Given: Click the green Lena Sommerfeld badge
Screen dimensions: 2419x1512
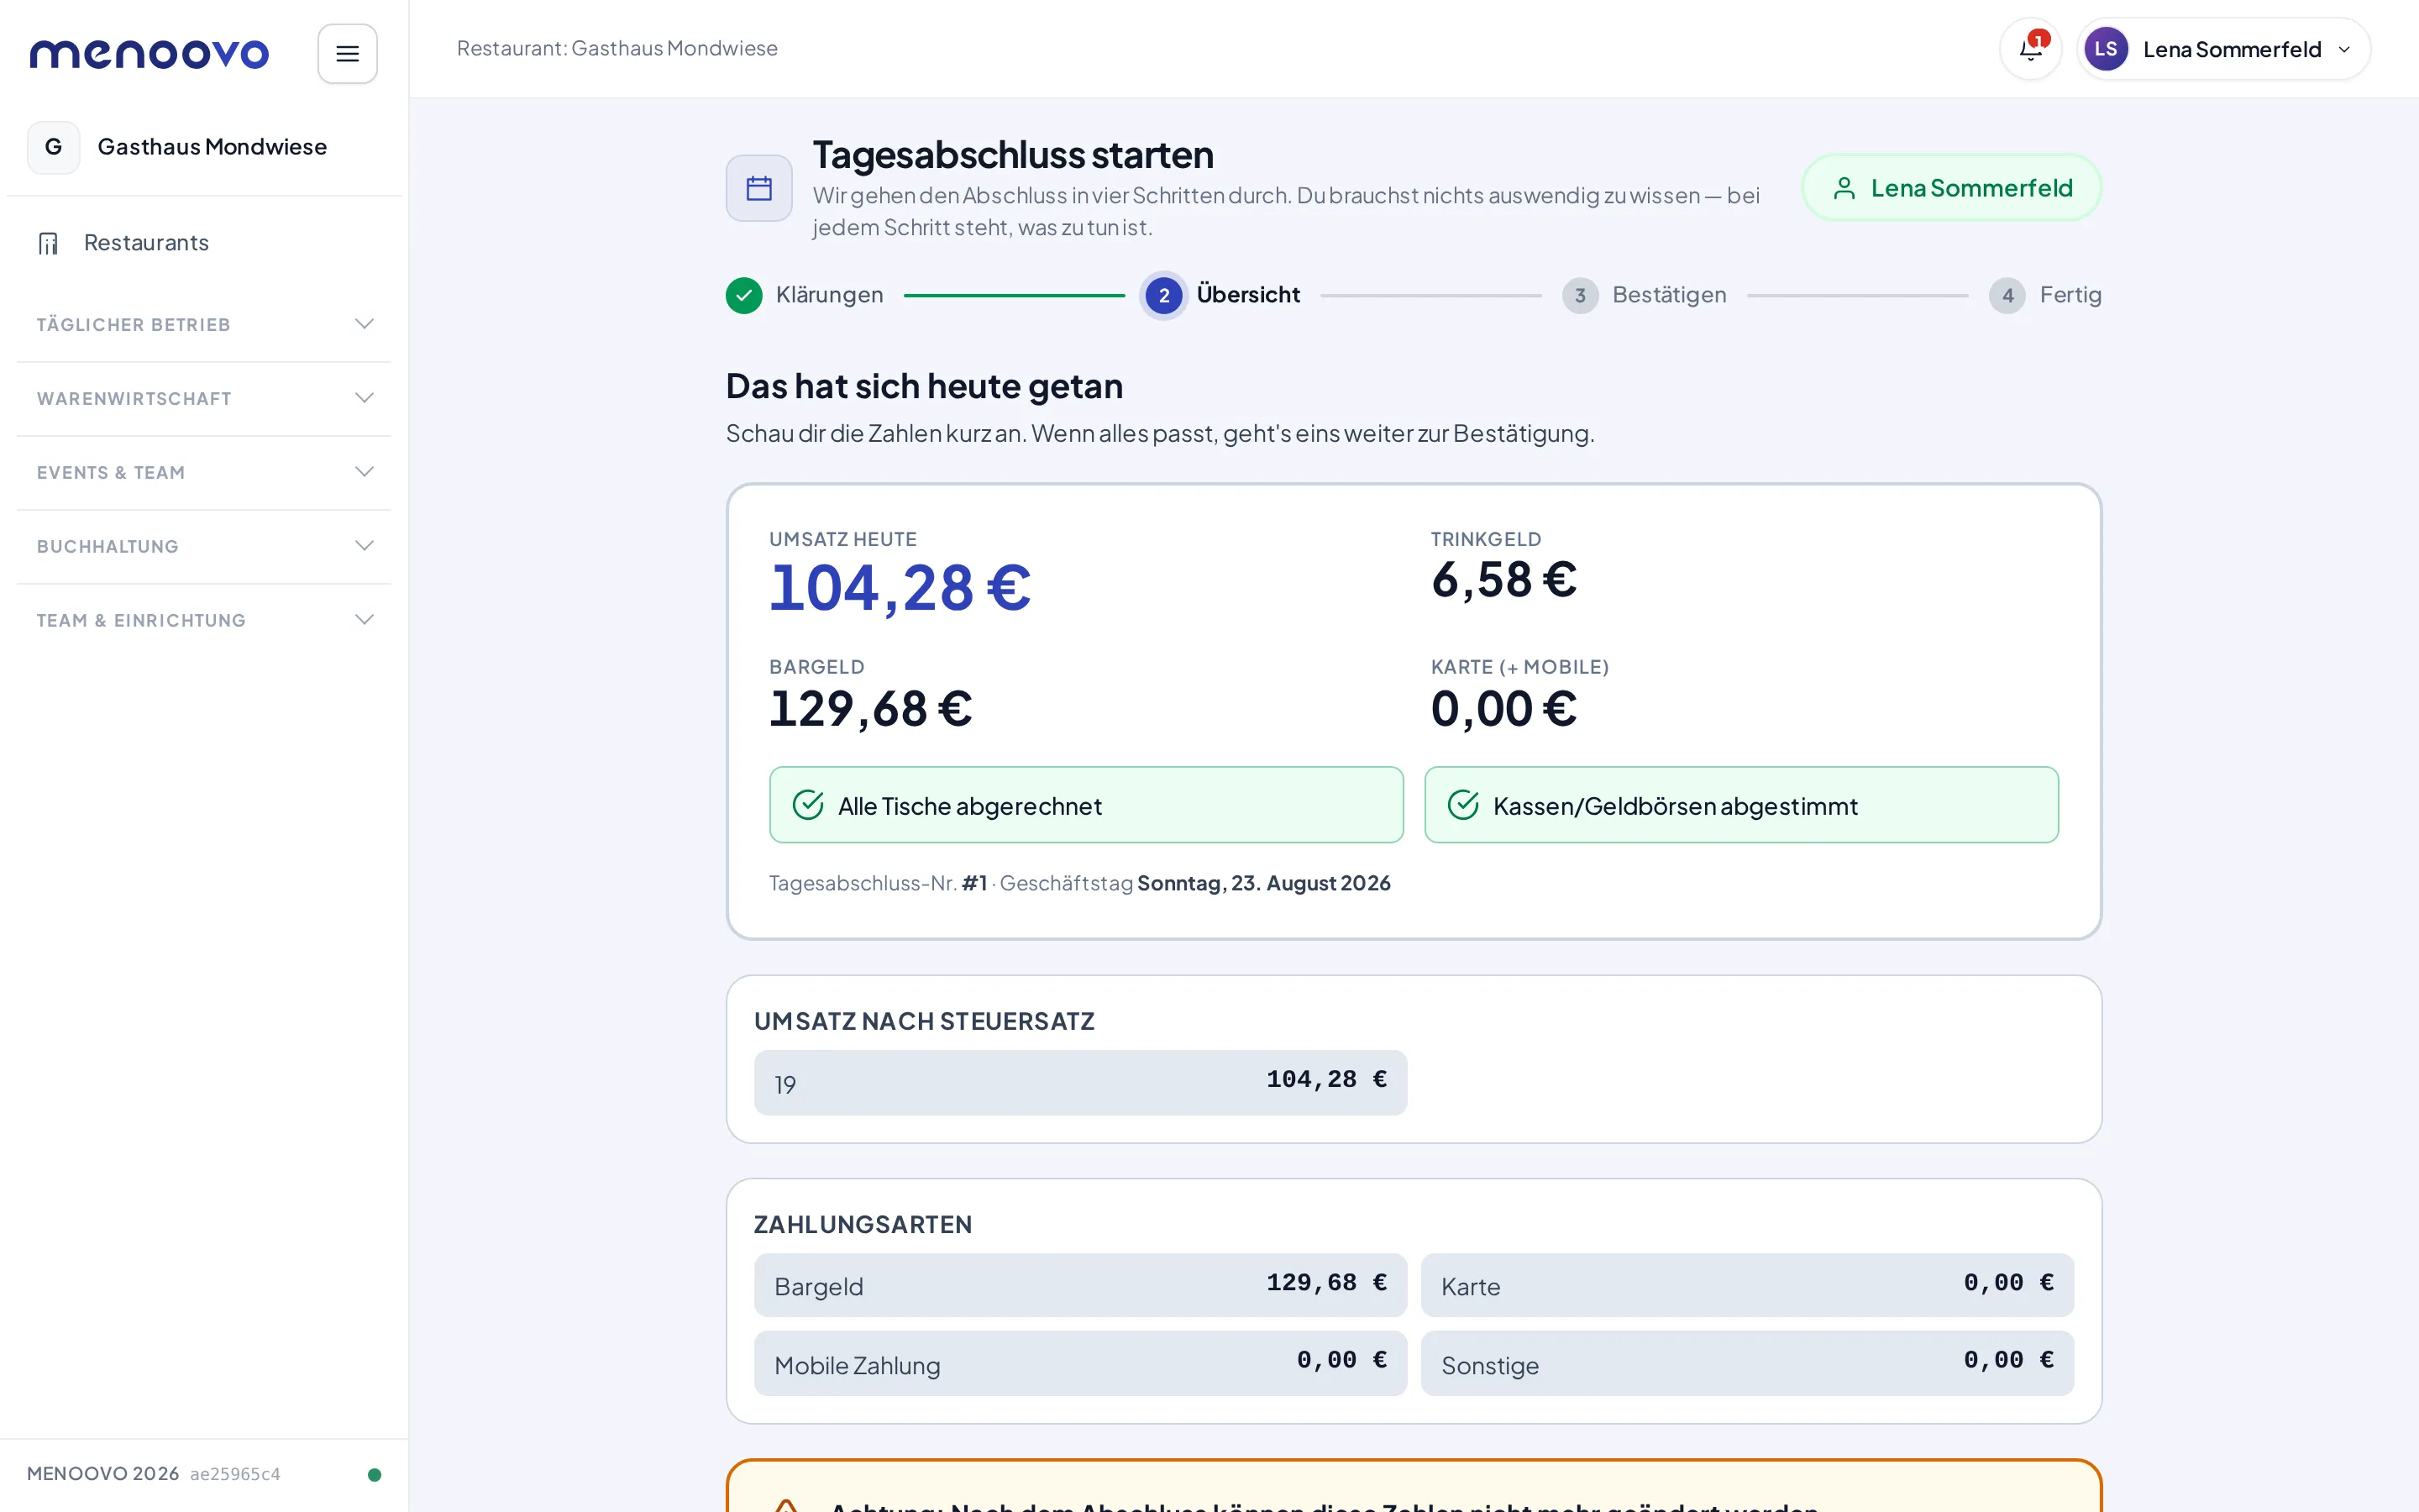Looking at the screenshot, I should (1951, 188).
